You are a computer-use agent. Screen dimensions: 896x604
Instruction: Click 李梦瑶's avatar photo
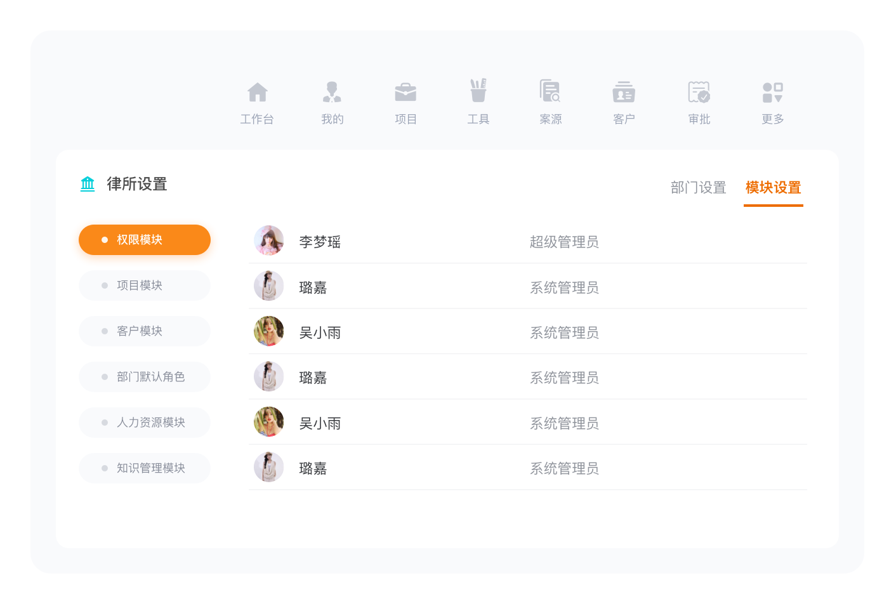tap(269, 240)
